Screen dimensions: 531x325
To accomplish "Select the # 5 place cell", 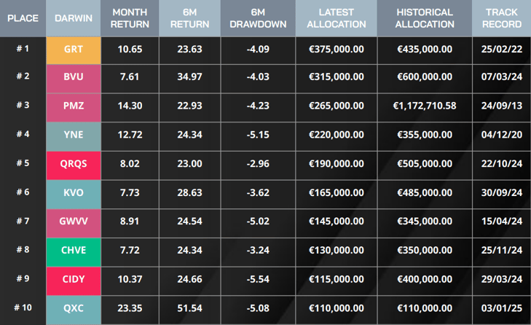I will (23, 164).
